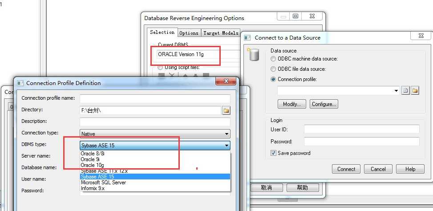
Task: Expand the Connection profile combo box
Action: click(x=396, y=90)
